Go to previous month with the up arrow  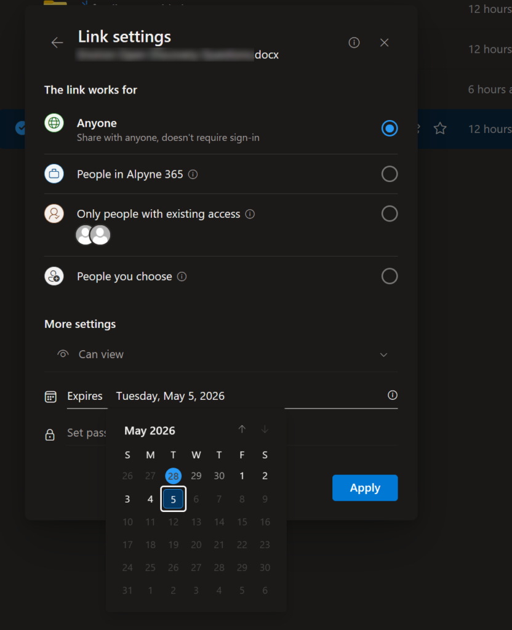click(242, 429)
